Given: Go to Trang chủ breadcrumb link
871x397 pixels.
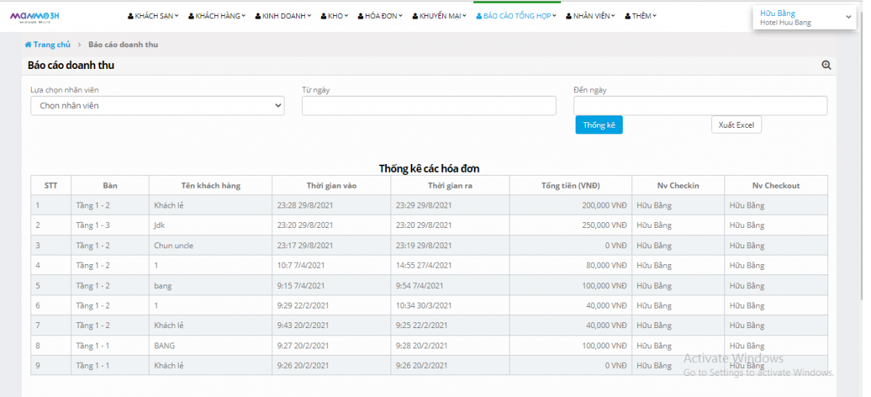Looking at the screenshot, I should [x=52, y=45].
